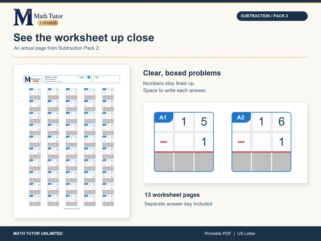The height and width of the screenshot is (241, 321).
Task: Click the NAME field on the worksheet preview
Action: (x=106, y=79)
